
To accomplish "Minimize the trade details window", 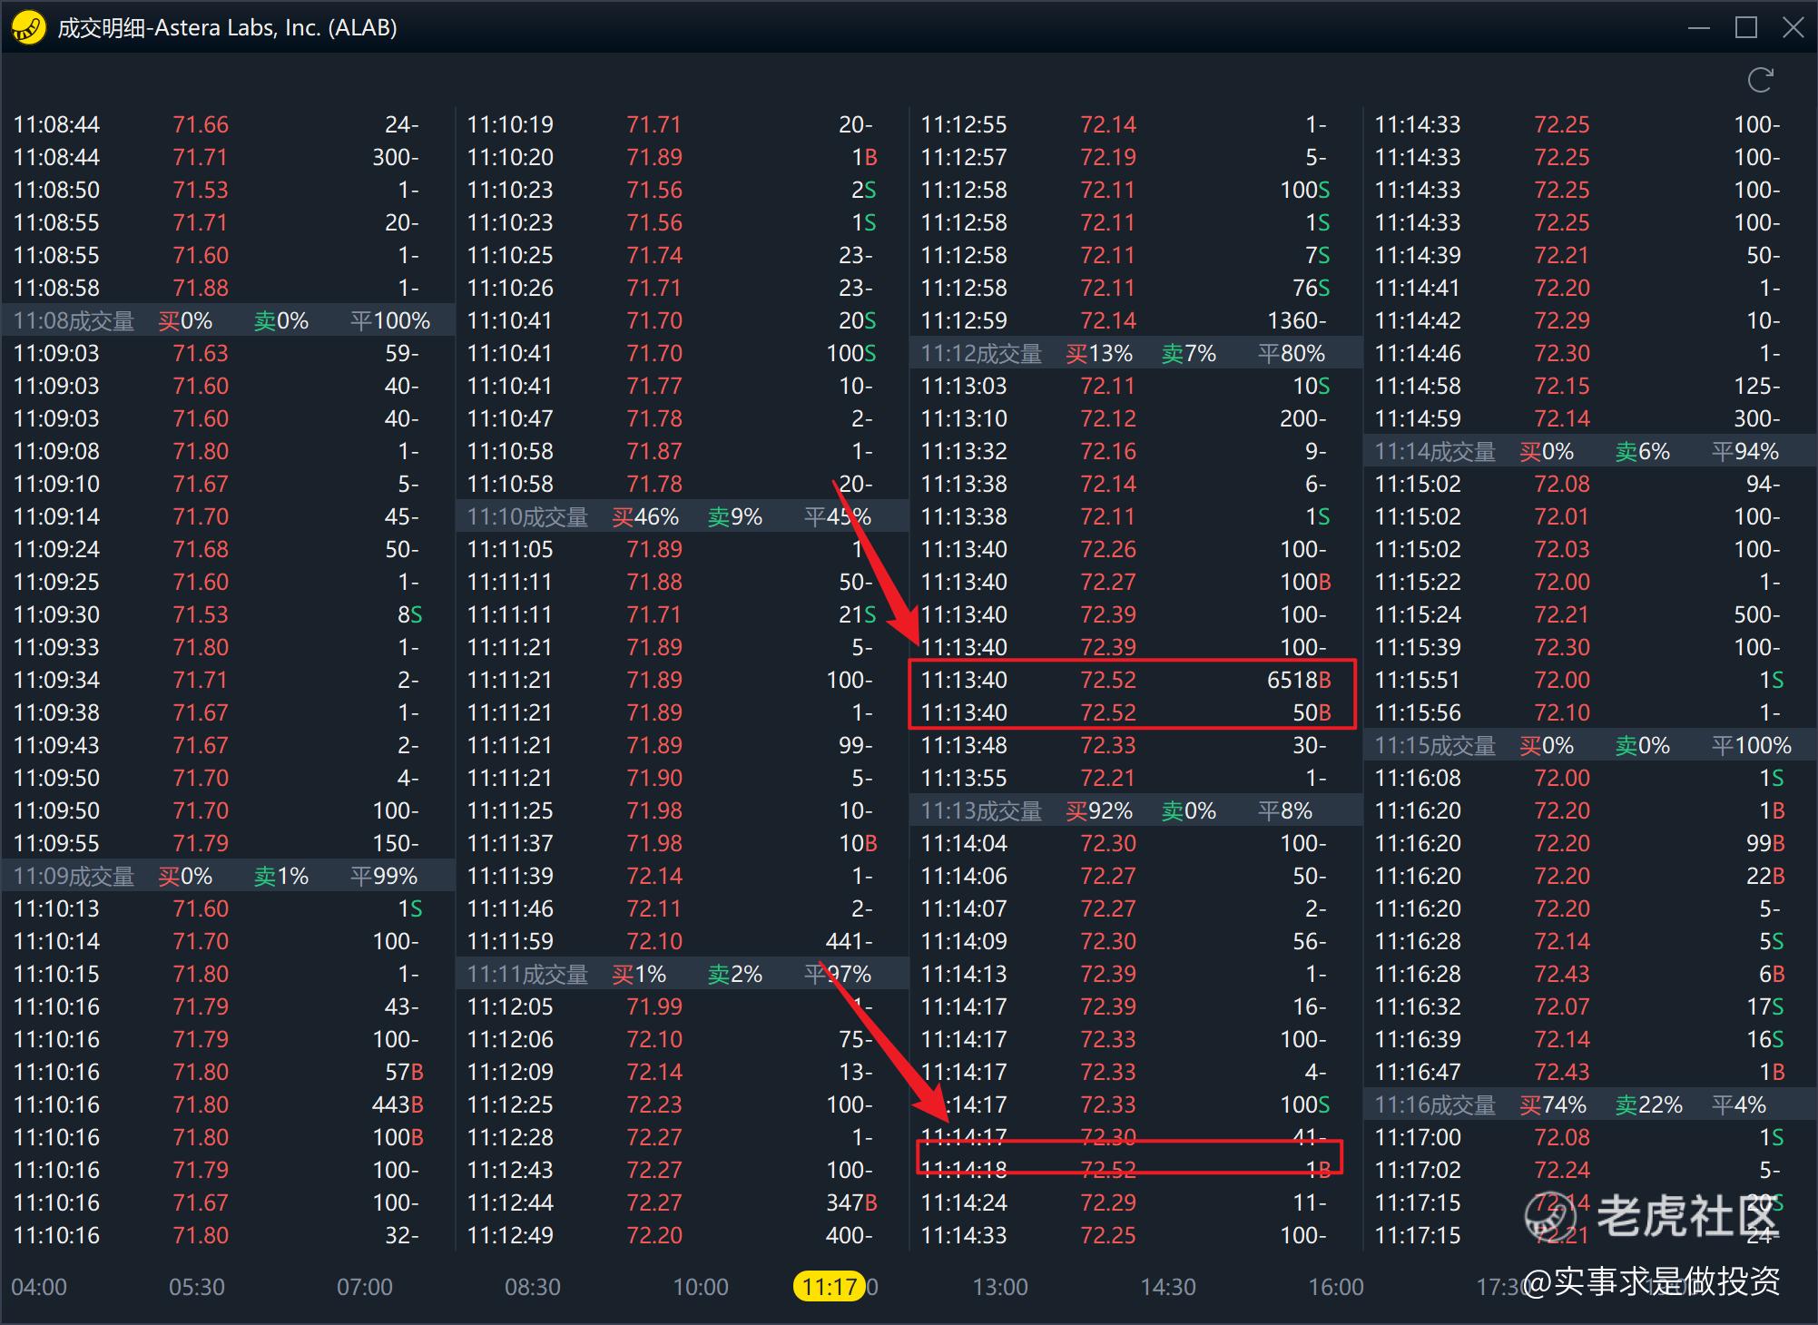I will (x=1699, y=28).
